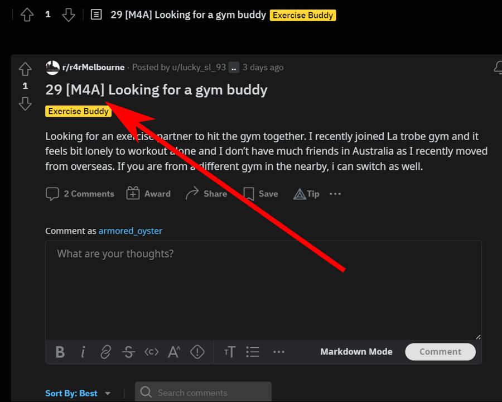Open more formatting options via toolbar ellipsis
Screen dimensions: 502x402
coord(279,352)
